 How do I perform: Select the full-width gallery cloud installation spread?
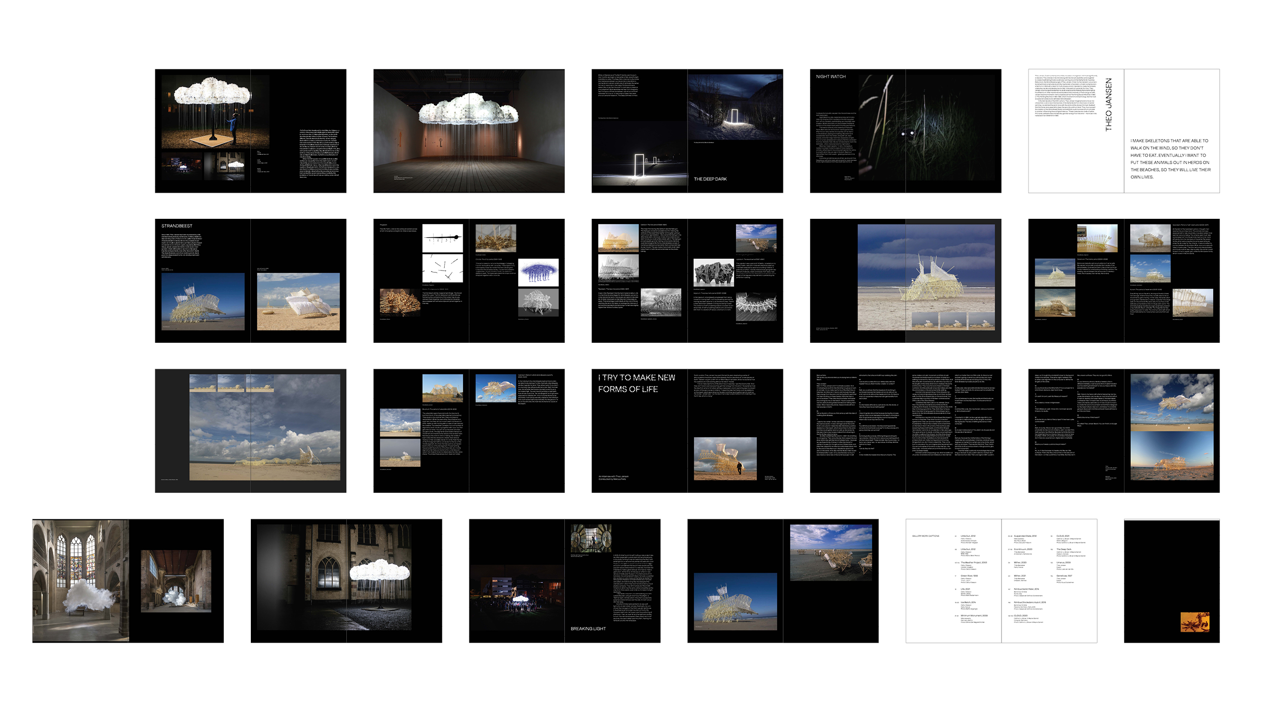(469, 131)
